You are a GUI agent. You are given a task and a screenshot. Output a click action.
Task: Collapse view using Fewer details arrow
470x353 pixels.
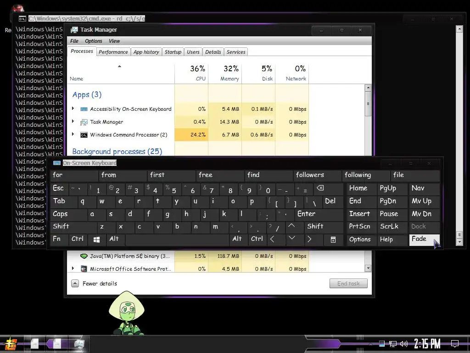[x=75, y=283]
